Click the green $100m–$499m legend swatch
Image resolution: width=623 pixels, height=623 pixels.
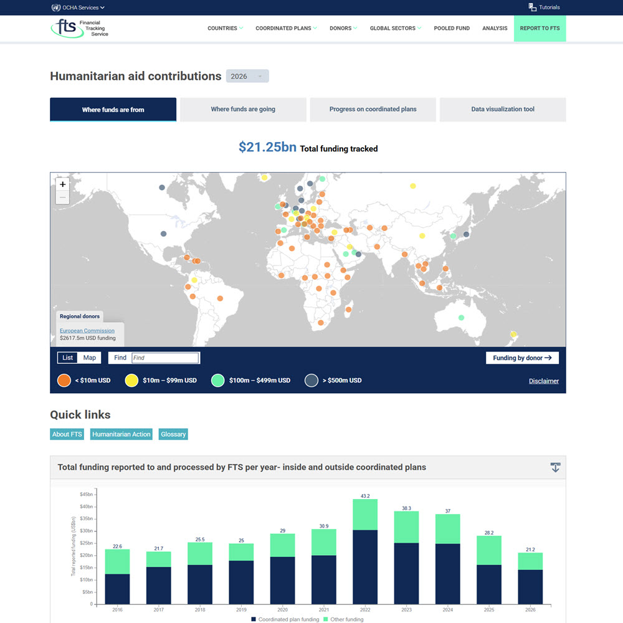[x=217, y=380]
